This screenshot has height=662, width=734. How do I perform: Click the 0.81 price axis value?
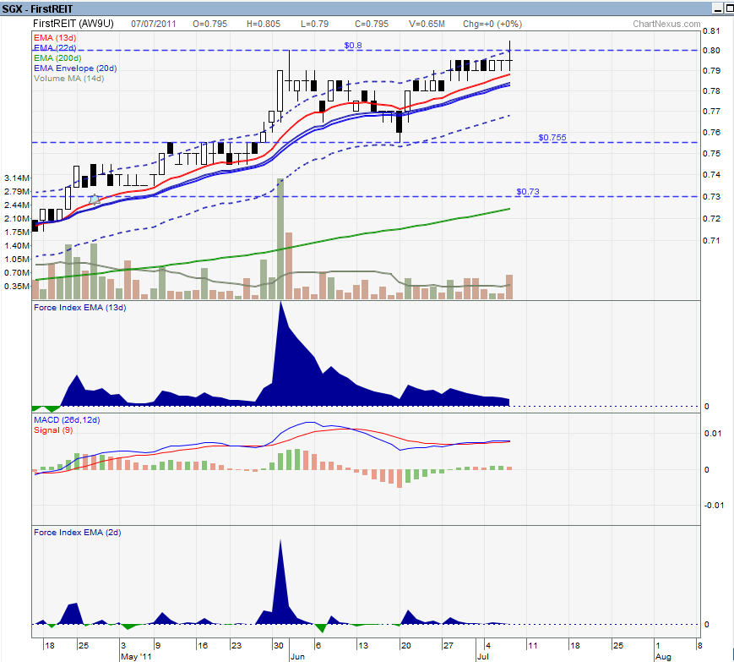(x=711, y=31)
